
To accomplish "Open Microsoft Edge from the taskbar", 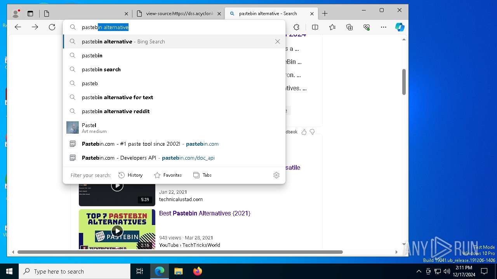I will tap(160, 271).
